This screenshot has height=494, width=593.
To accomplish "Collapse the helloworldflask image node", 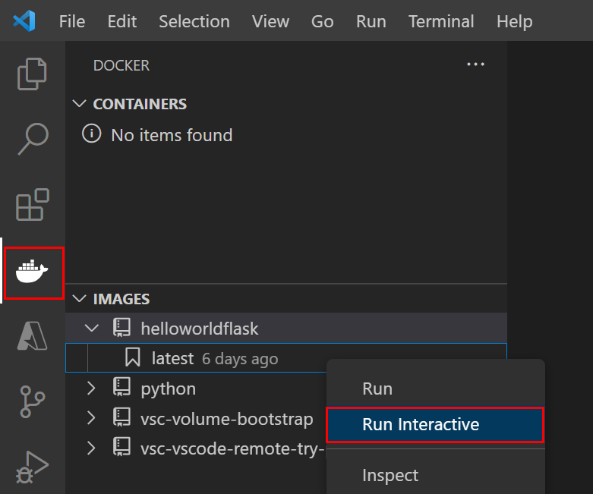I will (x=92, y=329).
